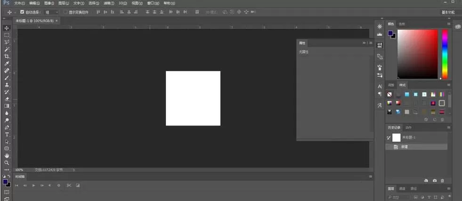
Task: Select the Gradient tool
Action: click(x=7, y=106)
